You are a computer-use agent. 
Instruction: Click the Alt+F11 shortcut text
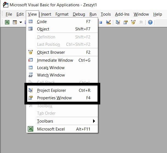(83, 129)
